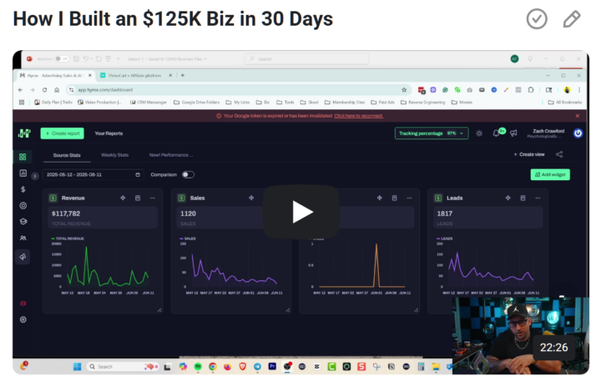
Task: Click the red bug icon in the sidebar
Action: tap(23, 304)
